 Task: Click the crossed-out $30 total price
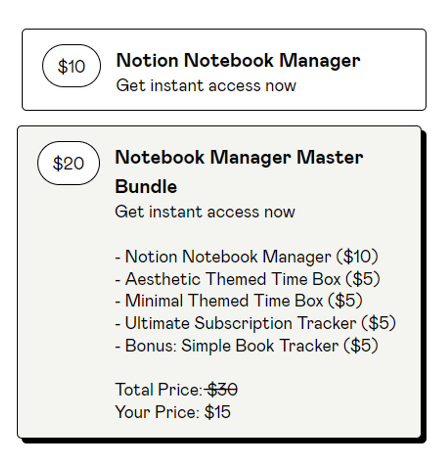tap(222, 389)
